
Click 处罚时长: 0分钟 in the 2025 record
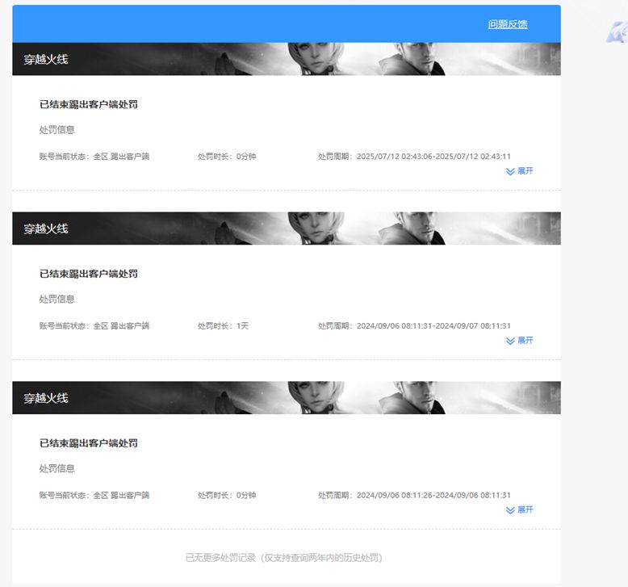coord(227,157)
